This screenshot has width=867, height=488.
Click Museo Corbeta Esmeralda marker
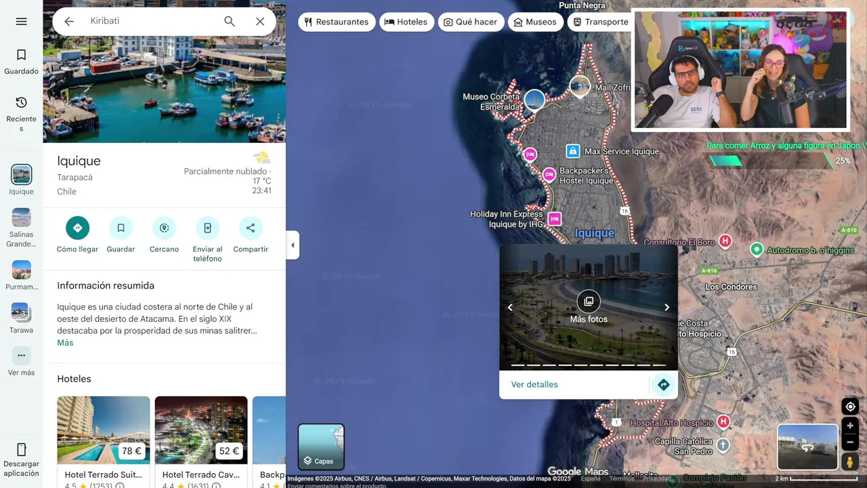(534, 100)
